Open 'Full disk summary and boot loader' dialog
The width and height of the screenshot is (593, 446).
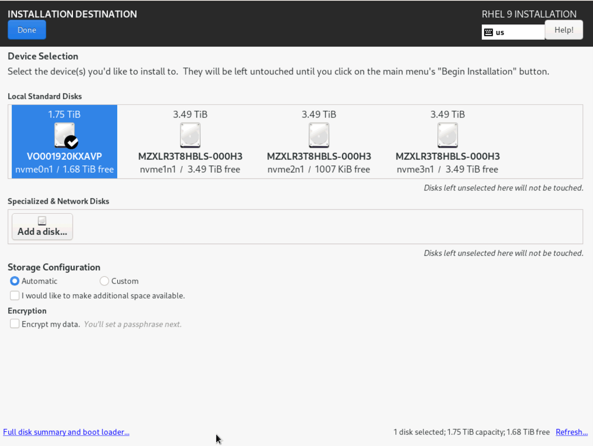pyautogui.click(x=66, y=432)
